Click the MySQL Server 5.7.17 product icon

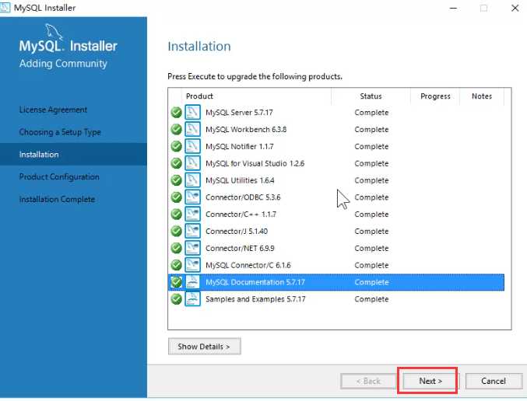tap(192, 112)
